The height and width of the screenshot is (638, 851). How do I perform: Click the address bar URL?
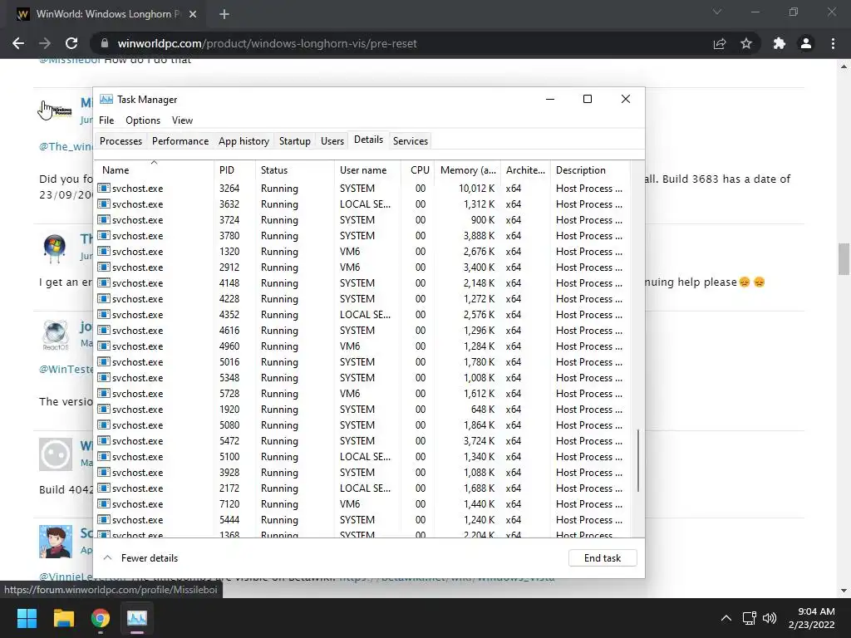pyautogui.click(x=267, y=43)
